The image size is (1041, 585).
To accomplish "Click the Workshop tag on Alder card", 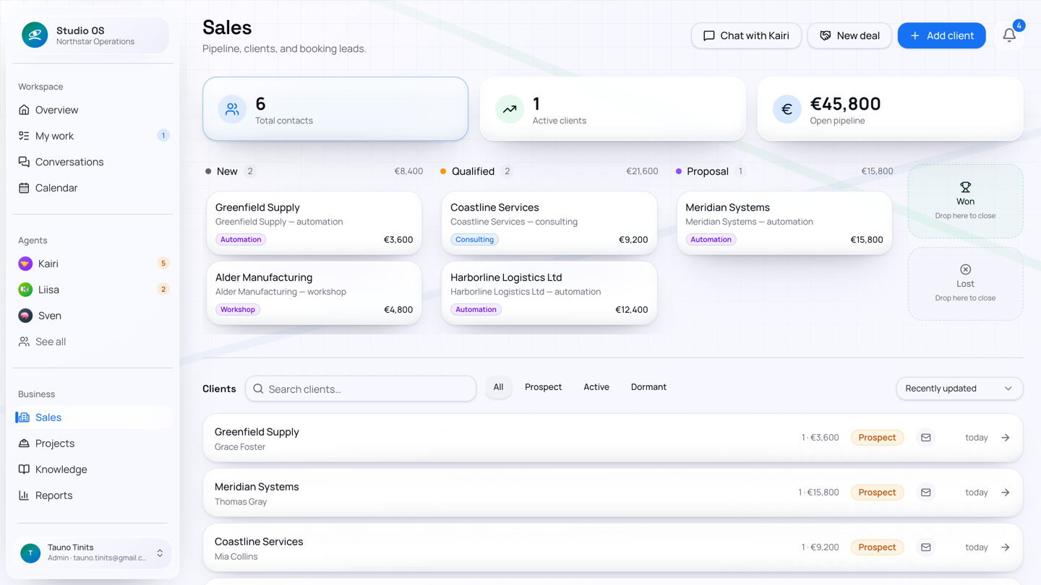I will 238,310.
